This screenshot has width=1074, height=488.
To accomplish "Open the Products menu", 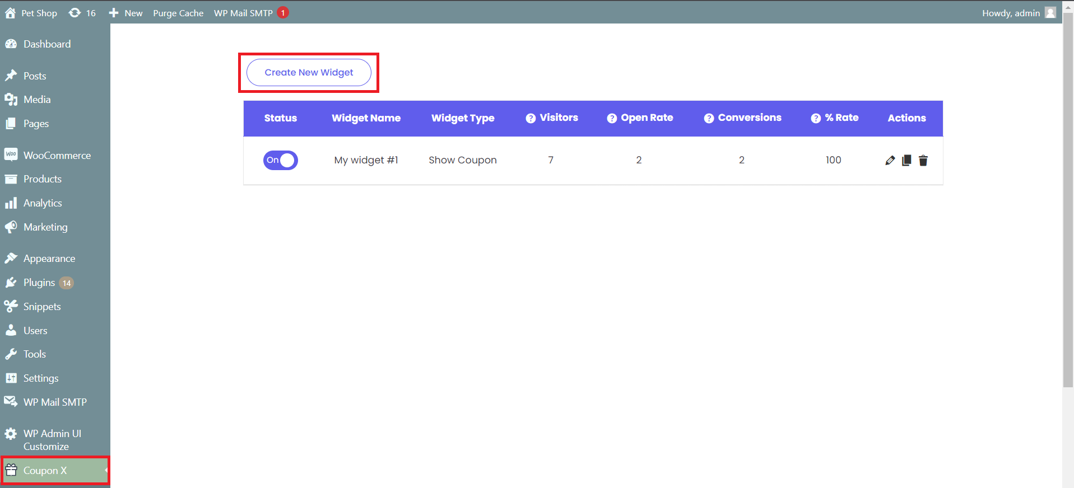I will point(55,179).
